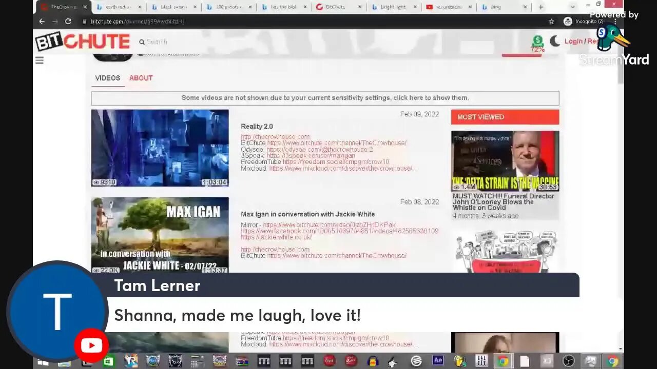
Task: Open the jackie-white.co.uk link
Action: [x=276, y=237]
